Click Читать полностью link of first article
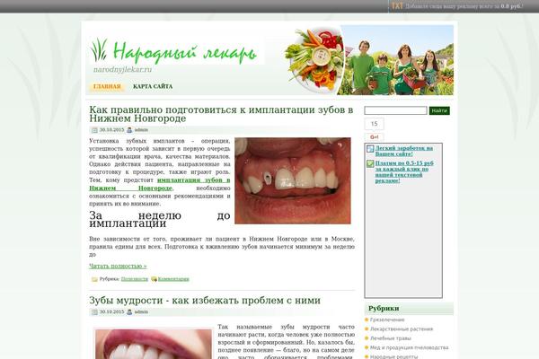 point(118,266)
